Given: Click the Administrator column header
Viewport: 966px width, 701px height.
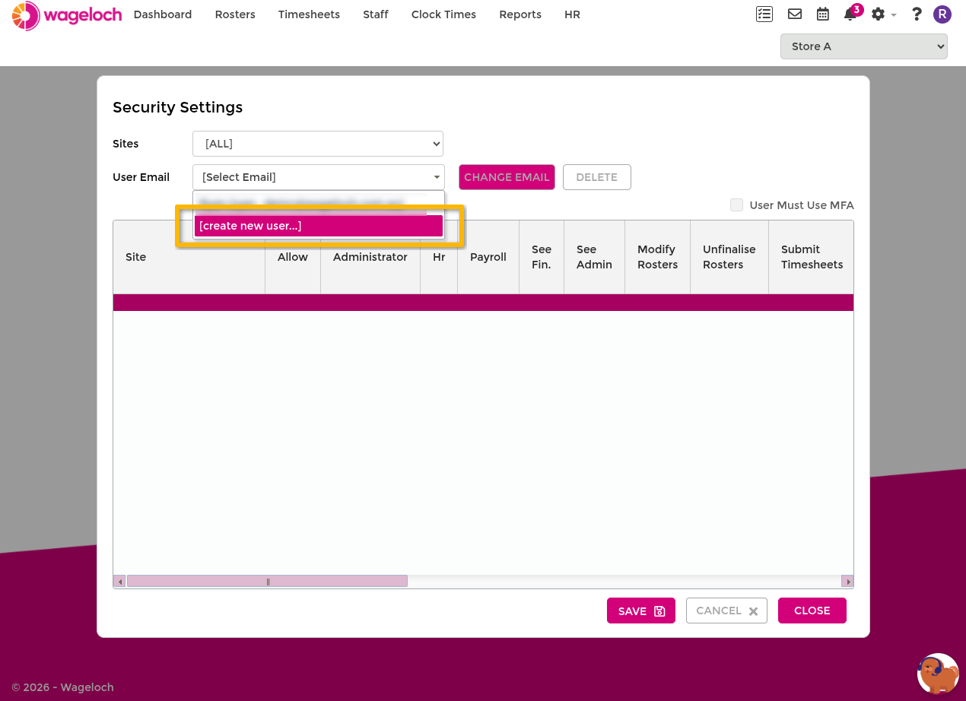Looking at the screenshot, I should tap(370, 257).
